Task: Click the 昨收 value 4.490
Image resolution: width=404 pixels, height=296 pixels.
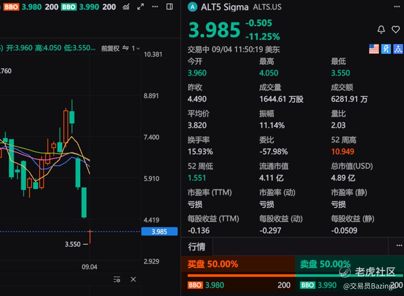Action: point(197,99)
